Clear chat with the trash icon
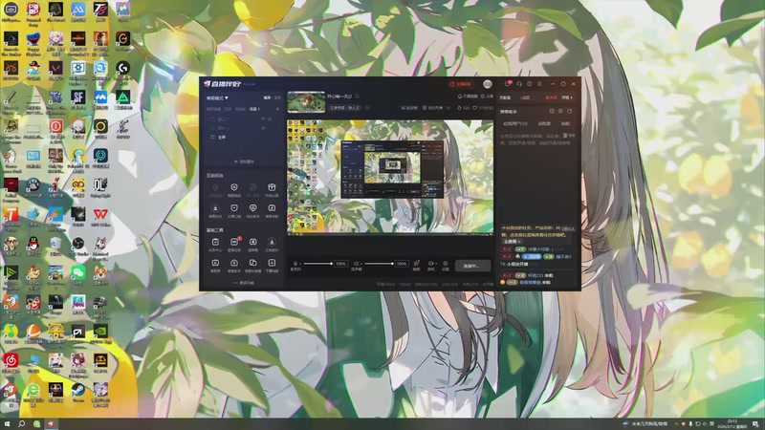The height and width of the screenshot is (430, 765). click(565, 136)
